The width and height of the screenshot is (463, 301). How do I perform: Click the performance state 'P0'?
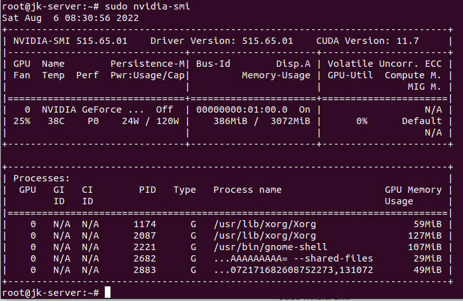pyautogui.click(x=93, y=121)
